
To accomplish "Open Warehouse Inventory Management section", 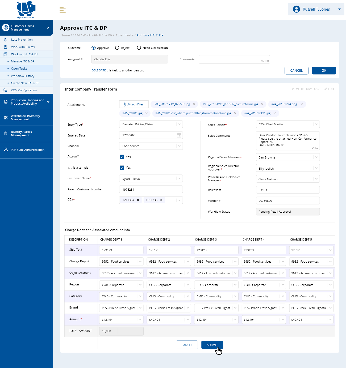I will pos(25,118).
